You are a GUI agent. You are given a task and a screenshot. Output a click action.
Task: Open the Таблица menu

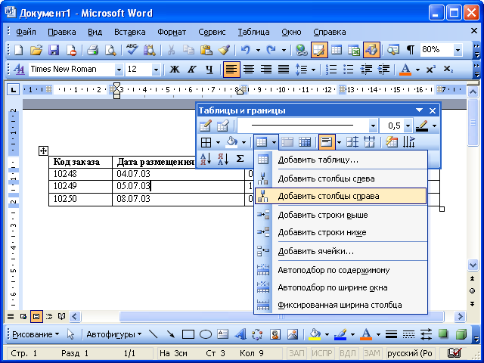click(253, 32)
